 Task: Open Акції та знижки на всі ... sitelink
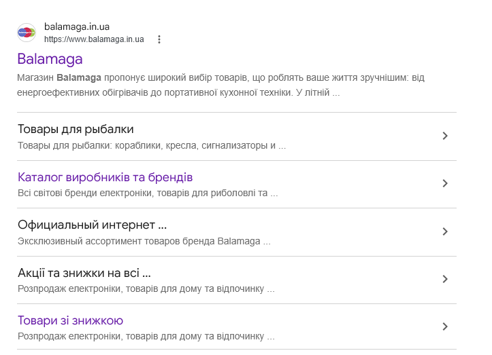click(84, 273)
